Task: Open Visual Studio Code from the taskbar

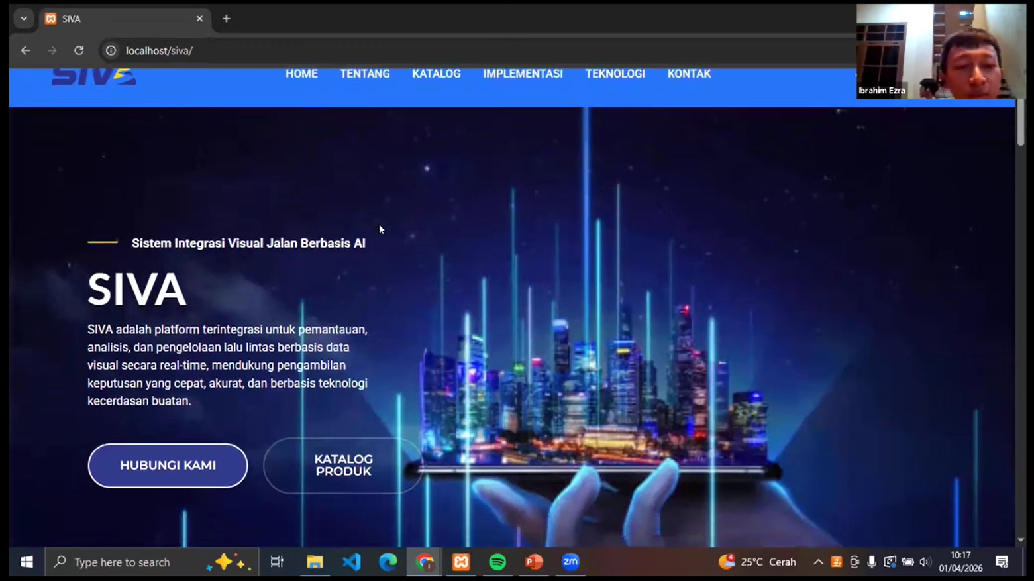Action: [351, 562]
